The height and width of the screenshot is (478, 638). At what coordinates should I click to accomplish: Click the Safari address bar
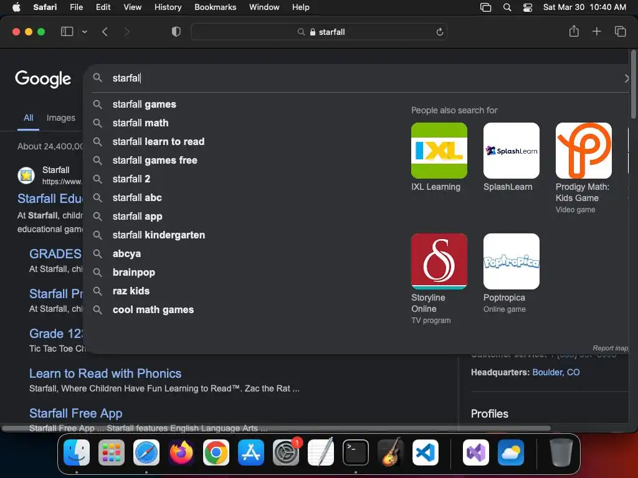319,32
